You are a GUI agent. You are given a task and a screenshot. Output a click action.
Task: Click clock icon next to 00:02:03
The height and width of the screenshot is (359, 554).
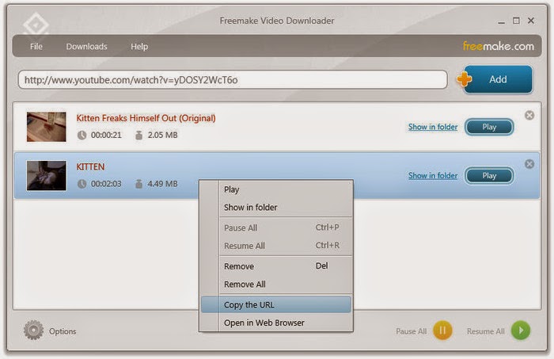coord(82,184)
